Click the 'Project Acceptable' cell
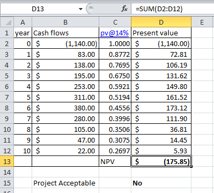The width and height of the screenshot is (214, 193). [x=65, y=183]
